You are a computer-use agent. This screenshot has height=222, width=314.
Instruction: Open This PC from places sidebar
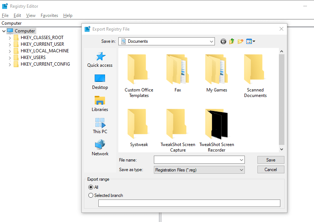coord(100,125)
